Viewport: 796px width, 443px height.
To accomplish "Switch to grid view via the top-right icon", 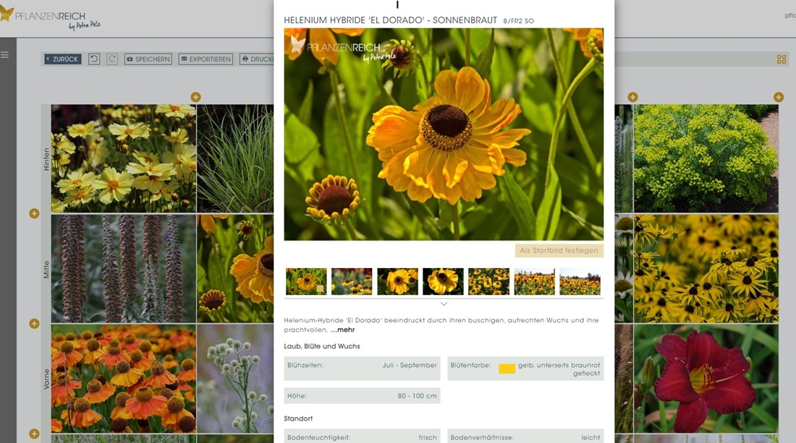I will point(782,59).
